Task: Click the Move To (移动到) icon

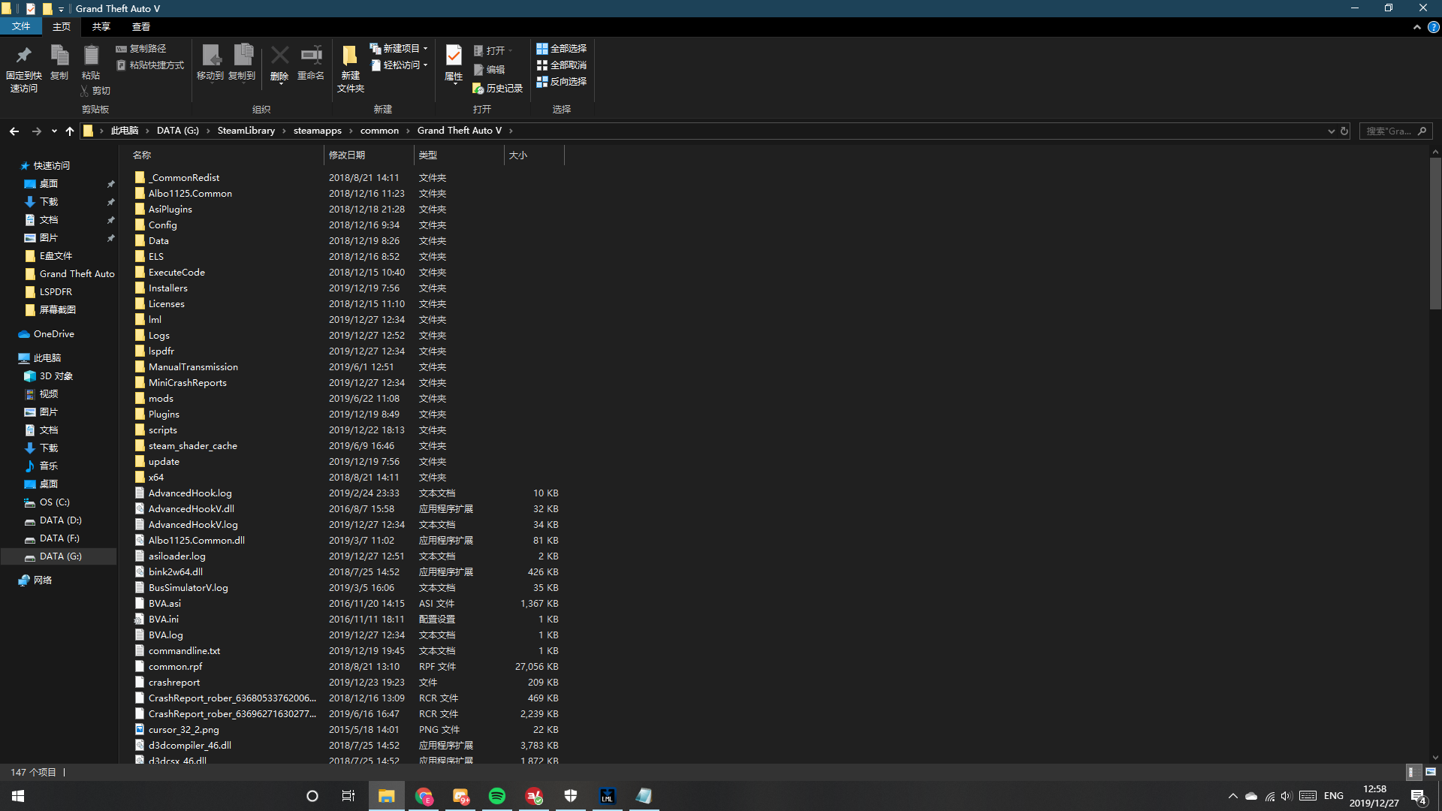Action: [x=210, y=56]
